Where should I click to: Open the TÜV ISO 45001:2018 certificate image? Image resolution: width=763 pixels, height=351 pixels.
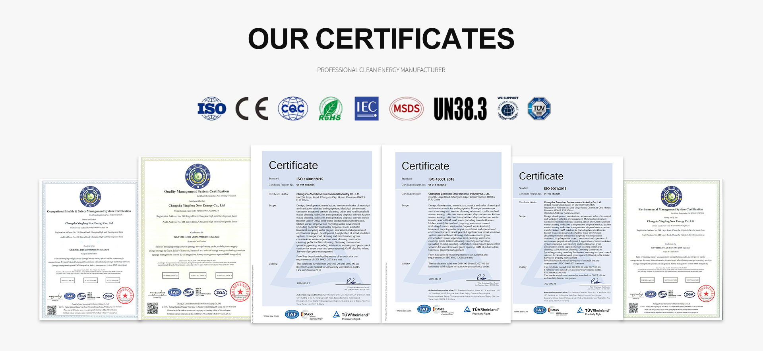[x=446, y=233]
